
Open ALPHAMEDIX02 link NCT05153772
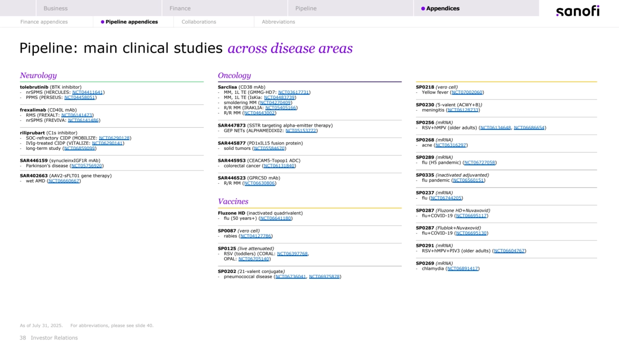301,130
